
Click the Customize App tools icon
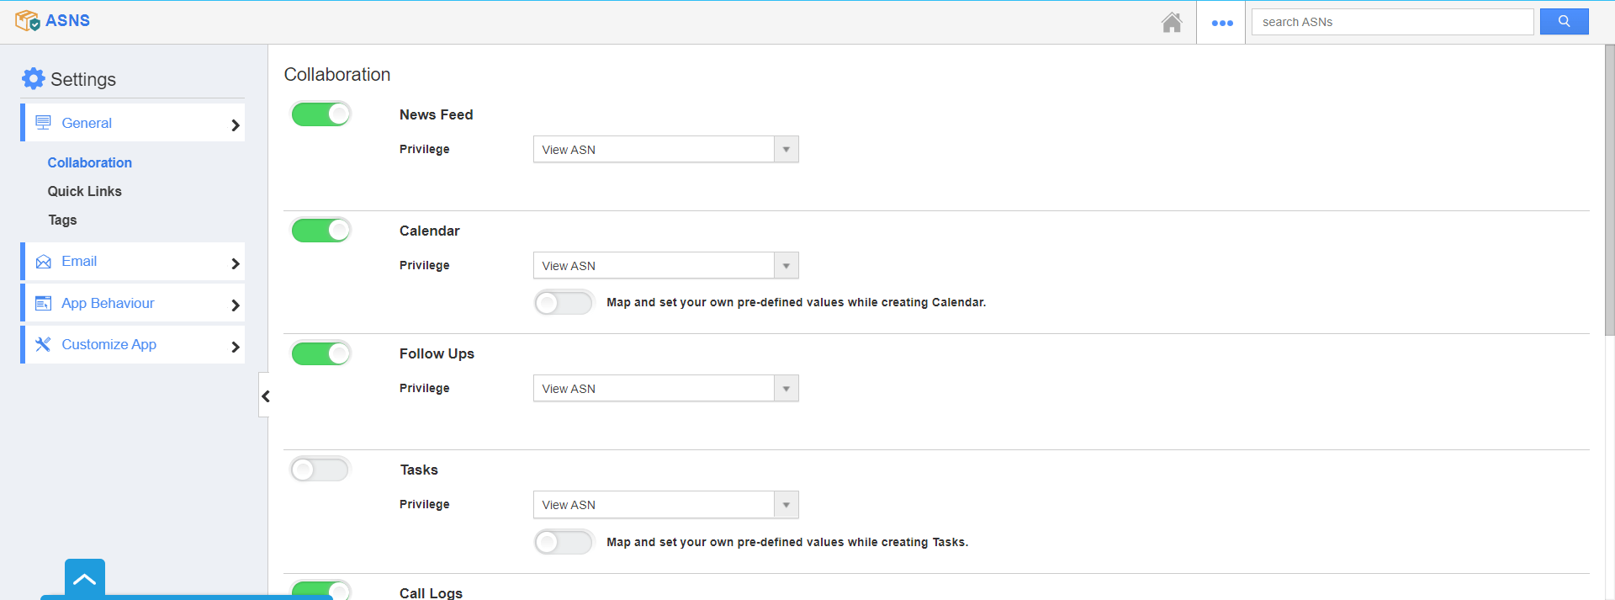(x=43, y=344)
